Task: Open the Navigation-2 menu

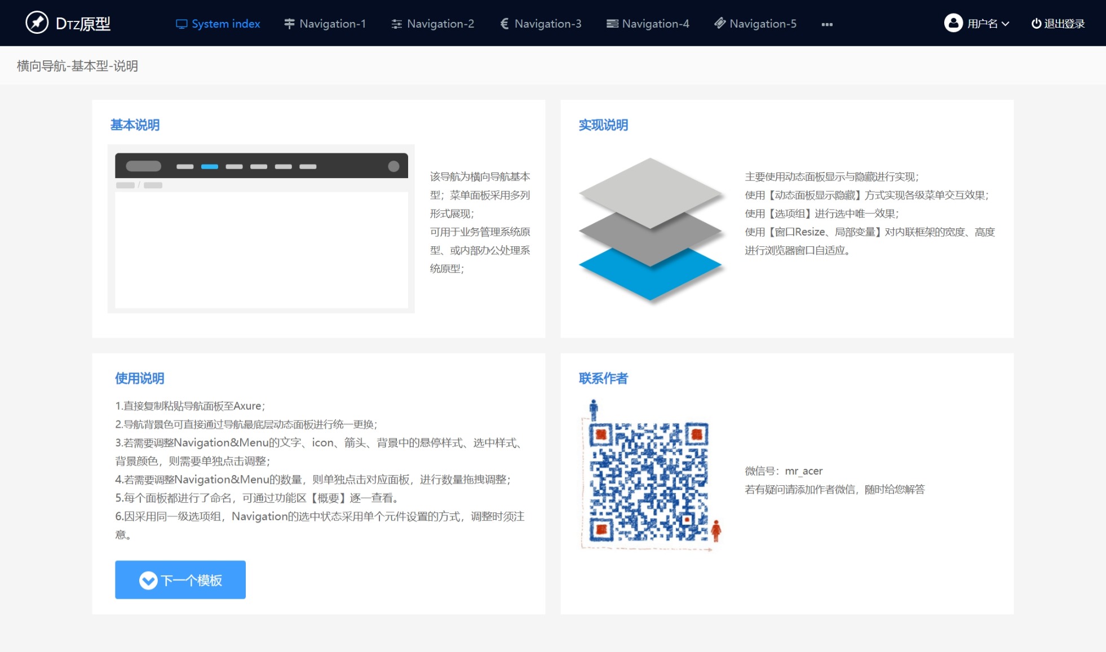Action: (433, 24)
